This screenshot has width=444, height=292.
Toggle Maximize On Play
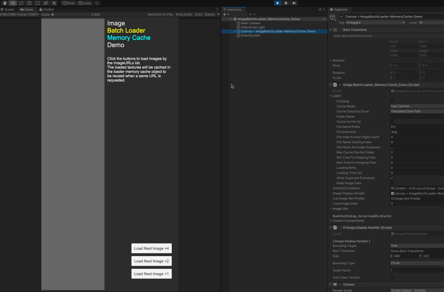click(x=160, y=14)
